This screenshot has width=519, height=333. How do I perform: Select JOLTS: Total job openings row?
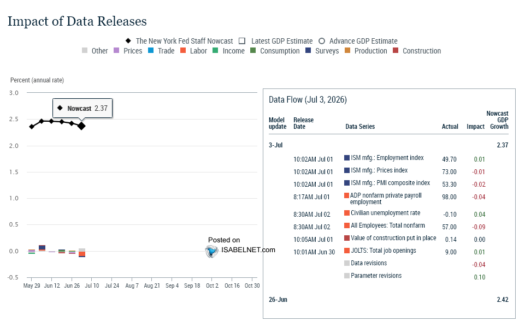click(389, 251)
